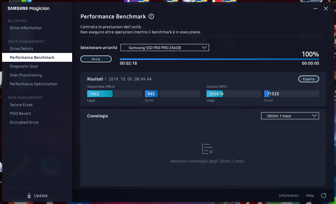Click the Risultati heading

pyautogui.click(x=95, y=79)
